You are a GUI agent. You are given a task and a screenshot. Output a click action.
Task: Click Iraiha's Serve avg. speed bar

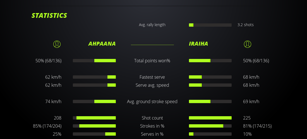(210, 85)
